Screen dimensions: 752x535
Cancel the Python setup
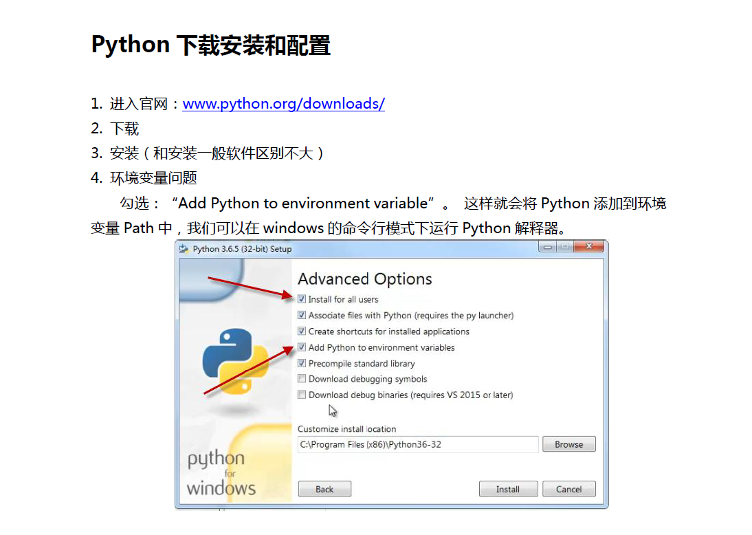click(568, 489)
